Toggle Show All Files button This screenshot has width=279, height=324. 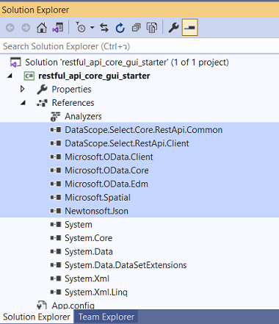coord(152,28)
